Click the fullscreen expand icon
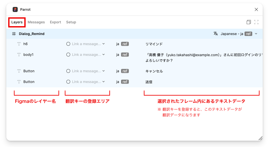 tap(256, 22)
